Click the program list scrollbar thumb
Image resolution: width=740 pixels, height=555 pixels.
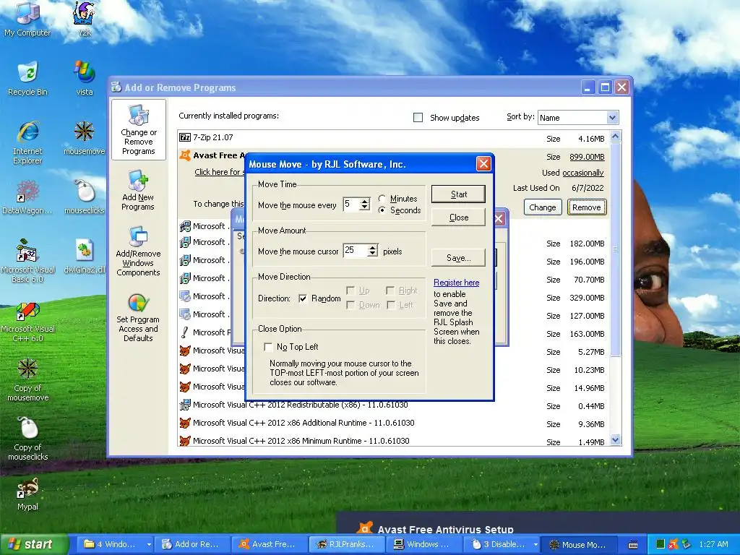point(615,249)
